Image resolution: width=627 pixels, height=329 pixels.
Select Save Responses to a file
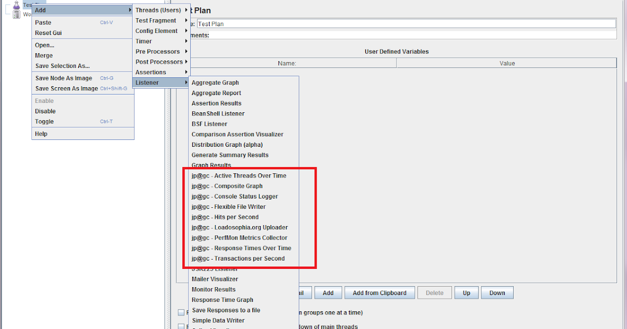243,310
